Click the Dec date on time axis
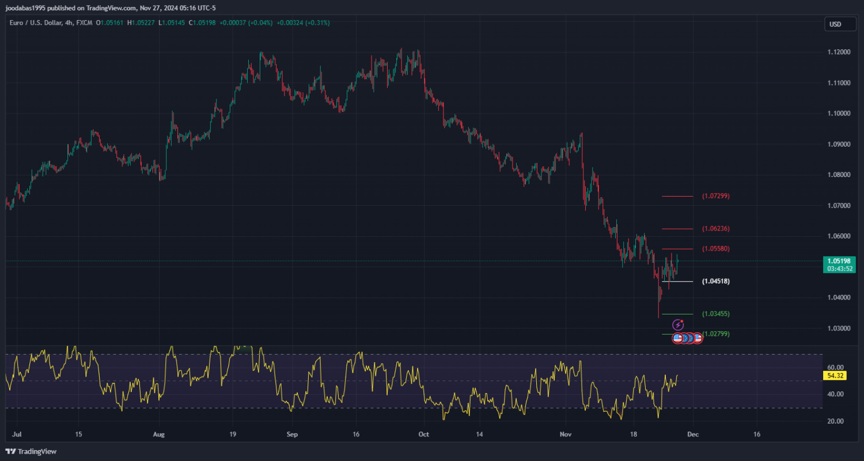 [x=693, y=435]
